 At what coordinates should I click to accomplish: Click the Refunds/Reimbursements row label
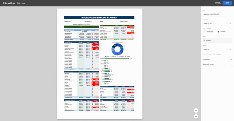coord(105,32)
